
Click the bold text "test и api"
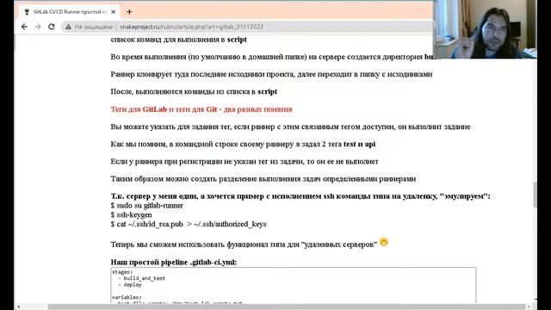(360, 144)
